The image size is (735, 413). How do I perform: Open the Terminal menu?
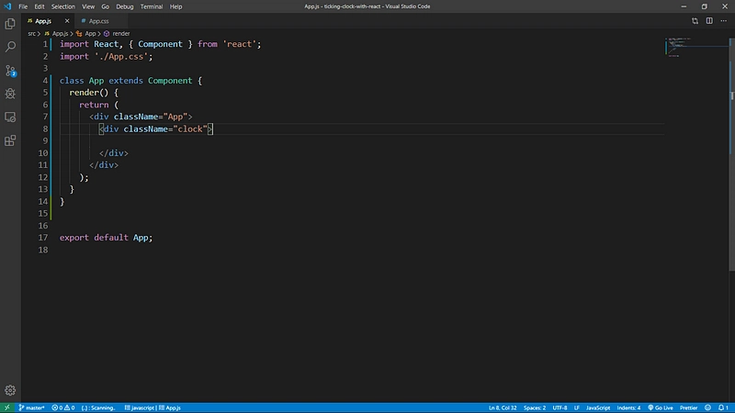point(152,6)
